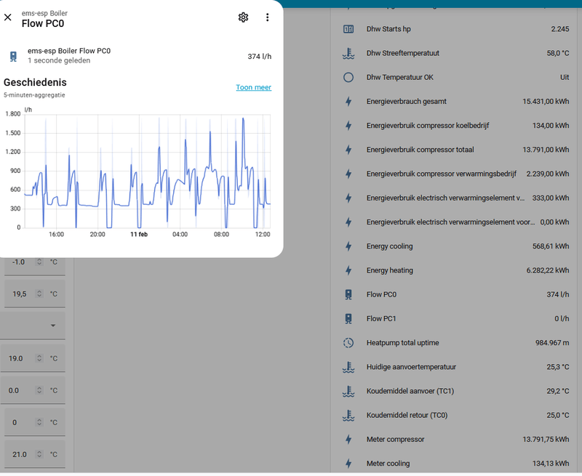Click the 19,5 °C number field

coord(34,294)
